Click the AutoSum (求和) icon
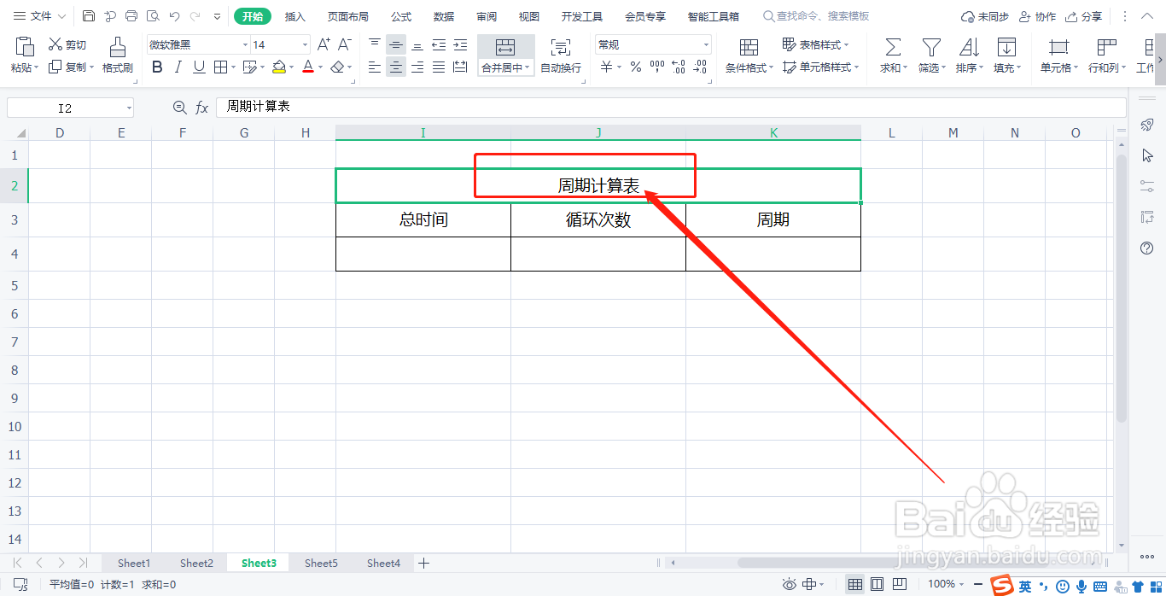1166x596 pixels. coord(892,48)
